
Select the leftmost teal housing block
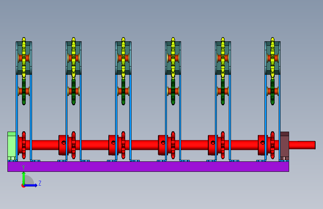pos(24,58)
